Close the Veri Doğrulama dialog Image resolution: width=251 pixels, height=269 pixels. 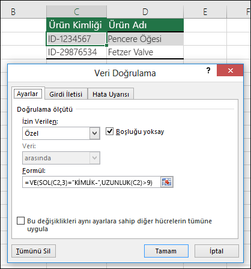[230, 70]
